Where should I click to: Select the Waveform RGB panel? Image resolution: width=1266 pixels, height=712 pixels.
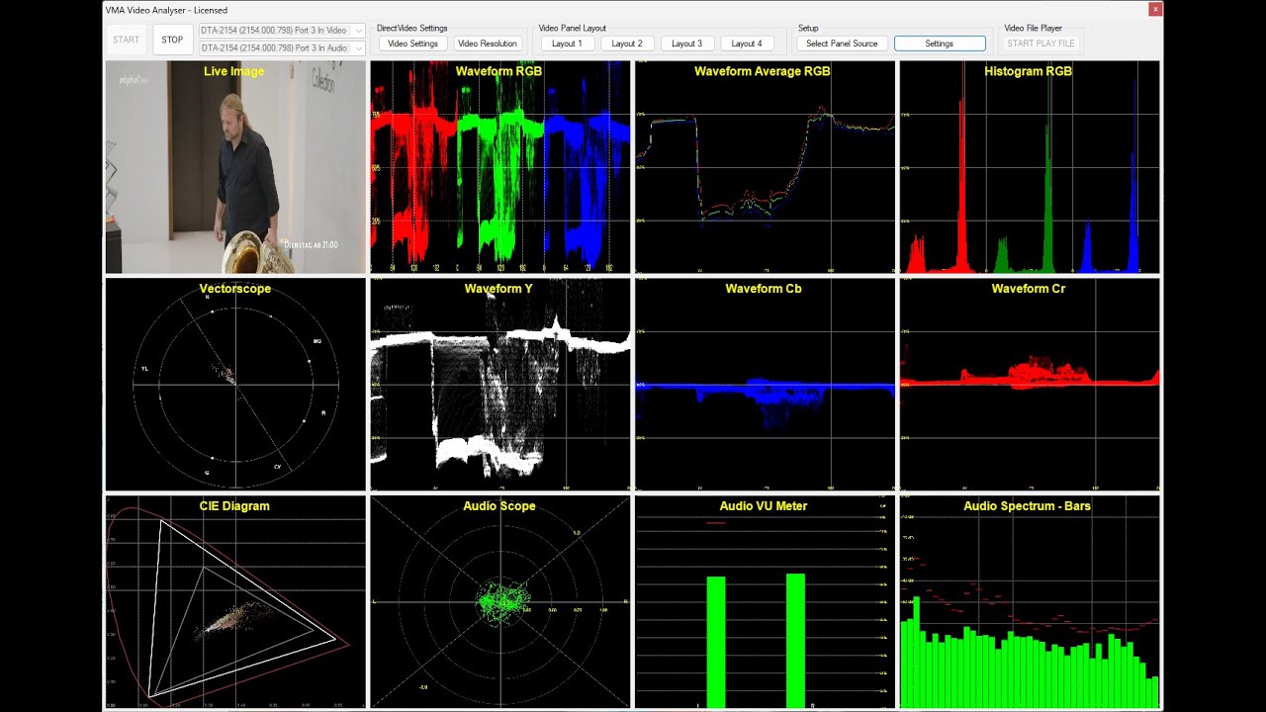(500, 167)
